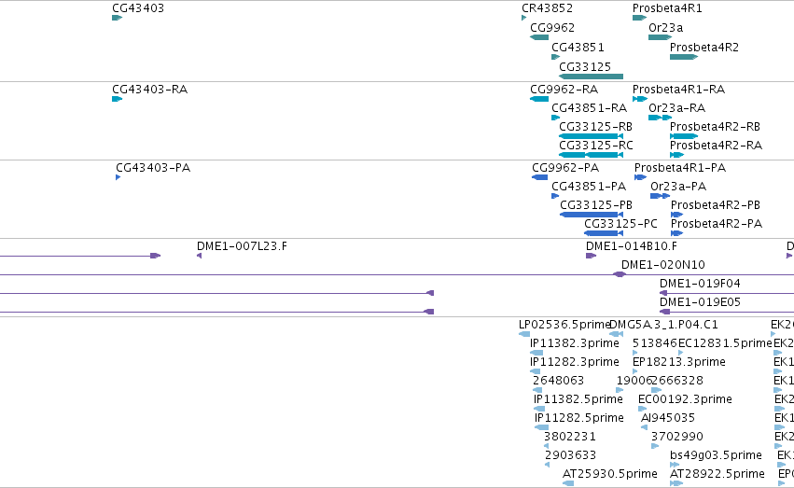Viewport: 794px width, 488px height.
Task: Select the EC00192.3prime EST label
Action: pos(685,400)
